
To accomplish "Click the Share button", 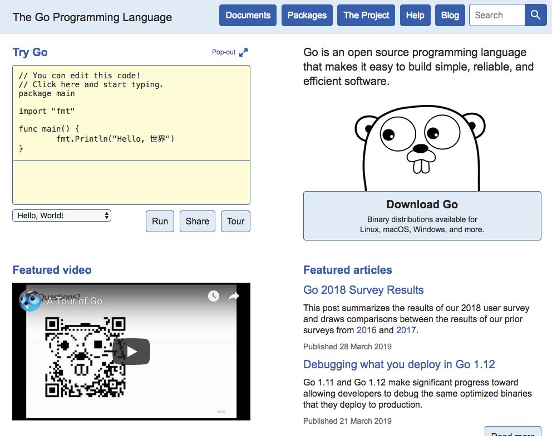I will pos(198,222).
